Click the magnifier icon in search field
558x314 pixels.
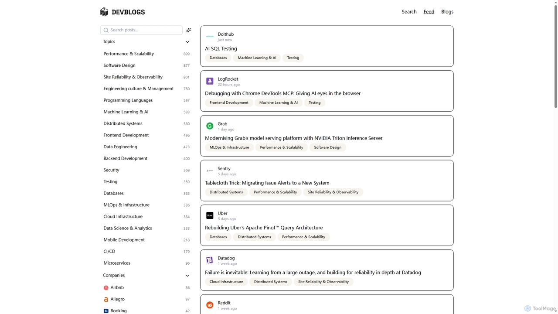point(106,30)
